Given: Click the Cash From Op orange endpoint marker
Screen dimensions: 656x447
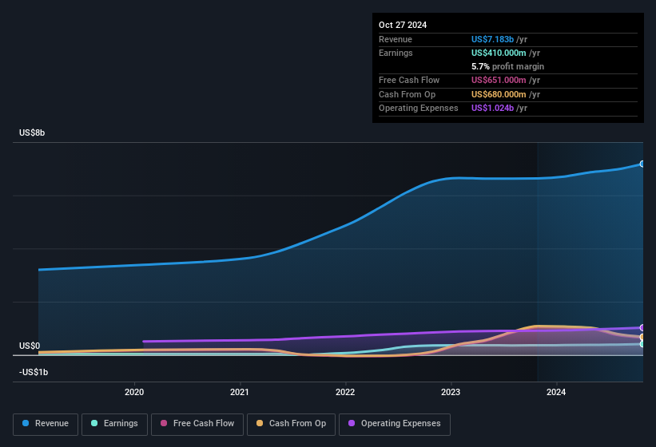Looking at the screenshot, I should (x=642, y=337).
